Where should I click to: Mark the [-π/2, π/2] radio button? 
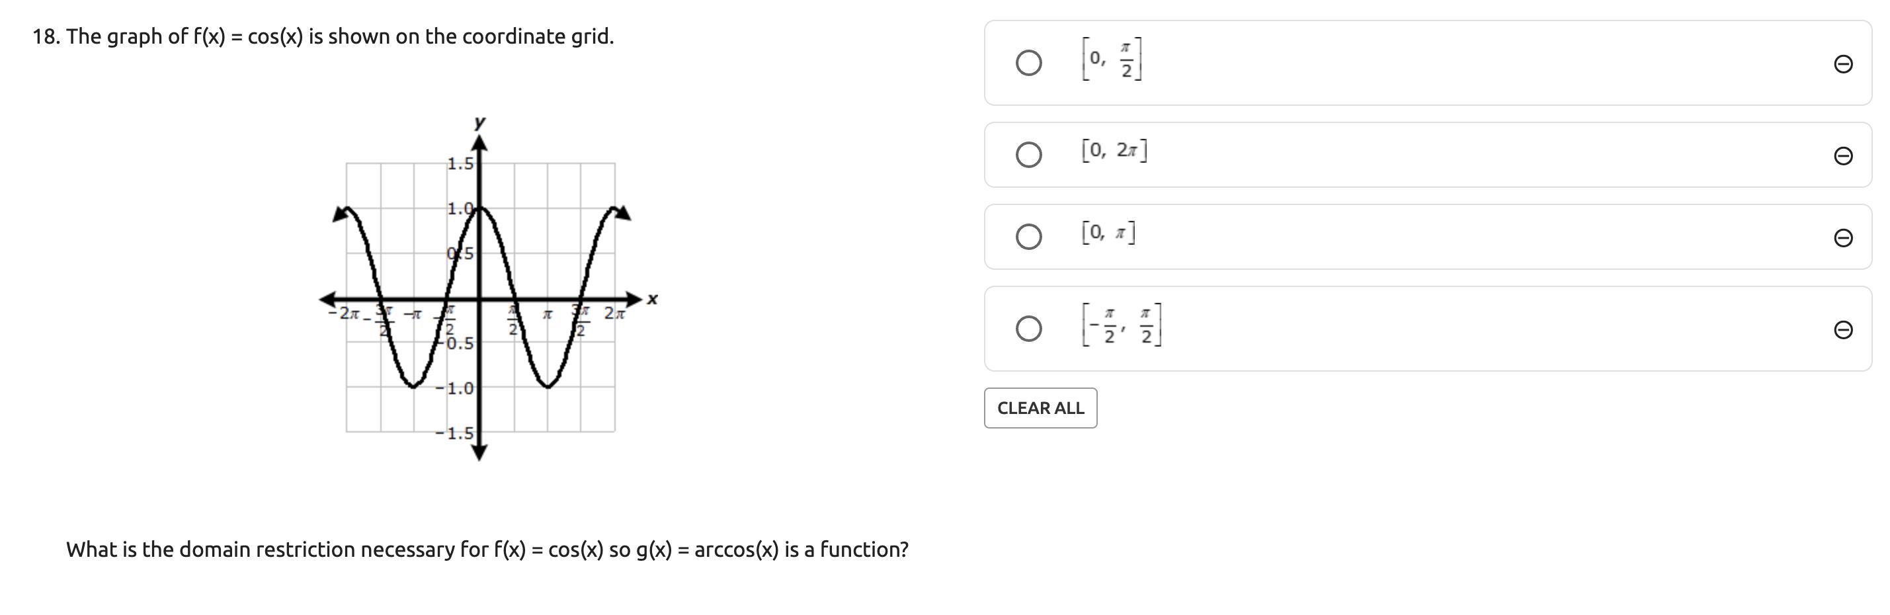pos(1028,329)
